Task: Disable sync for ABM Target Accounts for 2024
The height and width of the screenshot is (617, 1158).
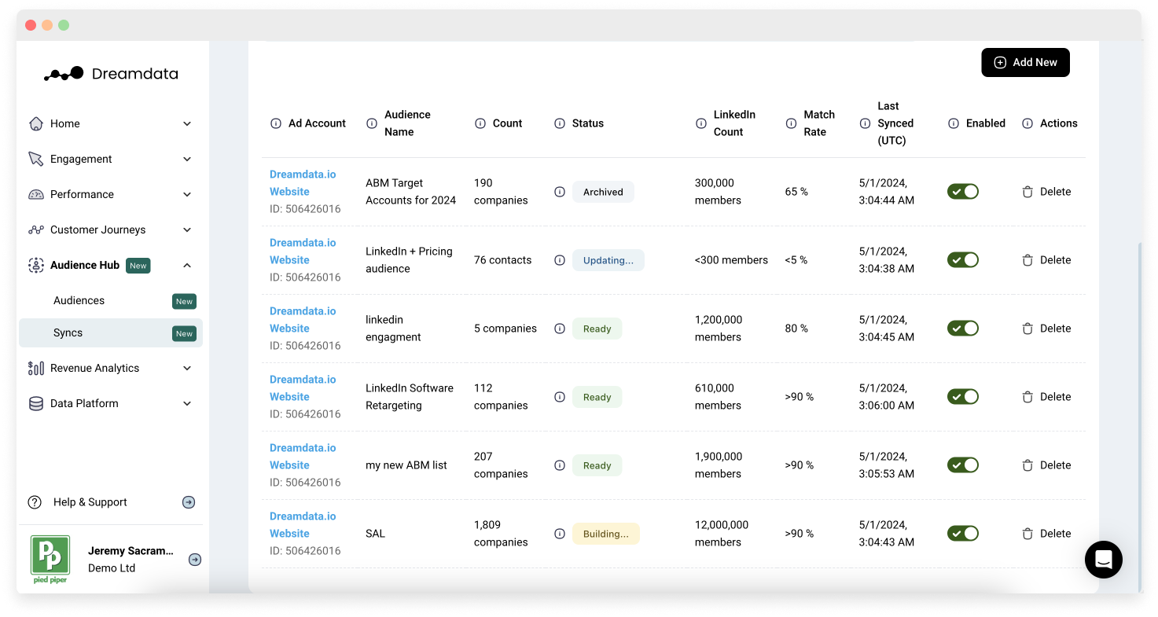Action: coord(963,192)
